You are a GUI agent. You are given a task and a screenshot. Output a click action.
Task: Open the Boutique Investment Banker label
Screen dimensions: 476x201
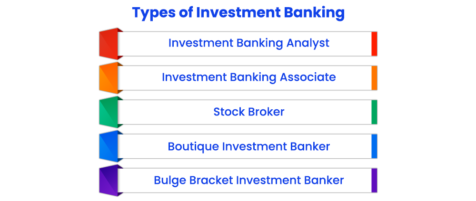248,146
